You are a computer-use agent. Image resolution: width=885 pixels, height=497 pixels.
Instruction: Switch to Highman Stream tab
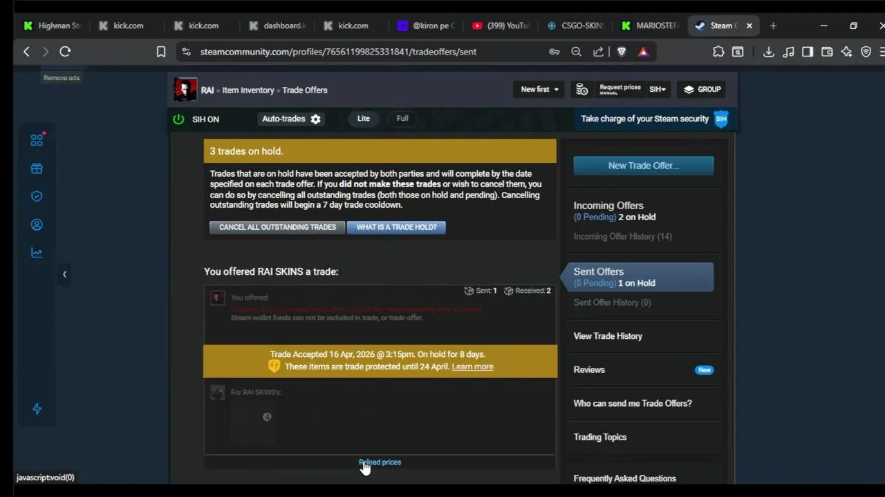point(53,26)
